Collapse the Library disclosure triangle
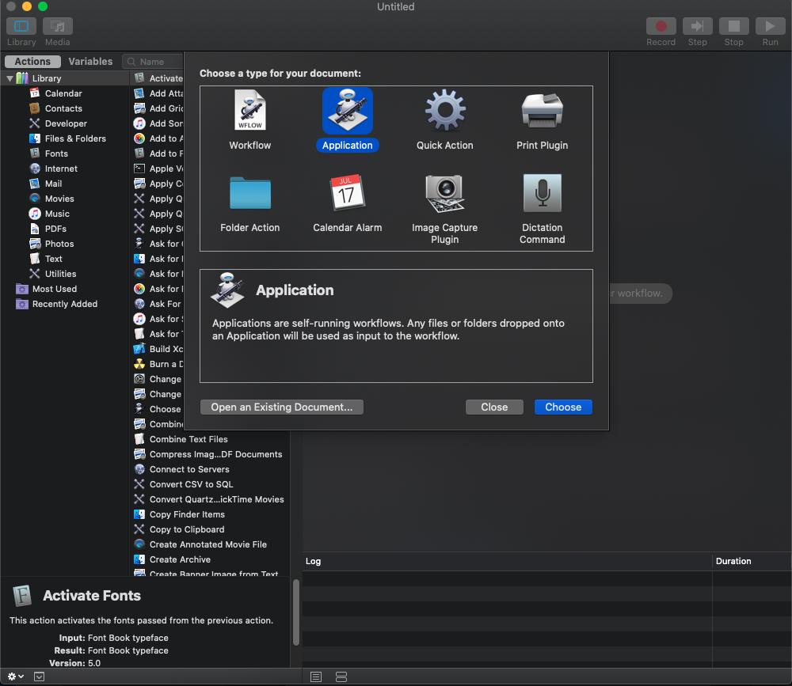This screenshot has height=686, width=792. coord(10,78)
